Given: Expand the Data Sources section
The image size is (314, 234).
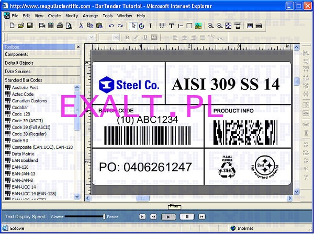Looking at the screenshot, I should [x=42, y=72].
